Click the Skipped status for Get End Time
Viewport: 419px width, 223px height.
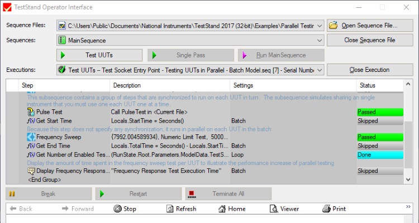pyautogui.click(x=380, y=146)
